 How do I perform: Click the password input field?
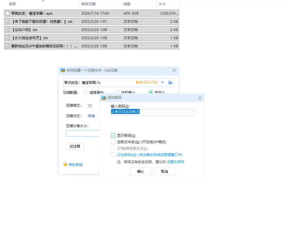(153, 112)
